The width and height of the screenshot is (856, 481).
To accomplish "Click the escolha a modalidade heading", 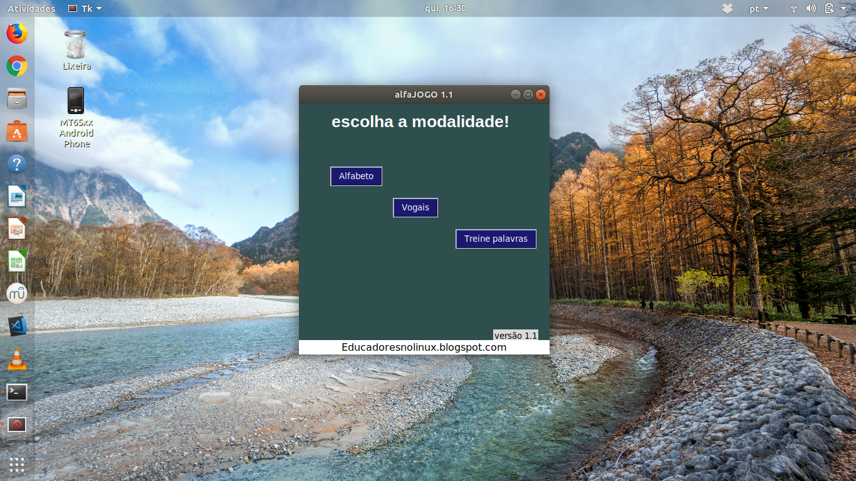I will (x=420, y=122).
